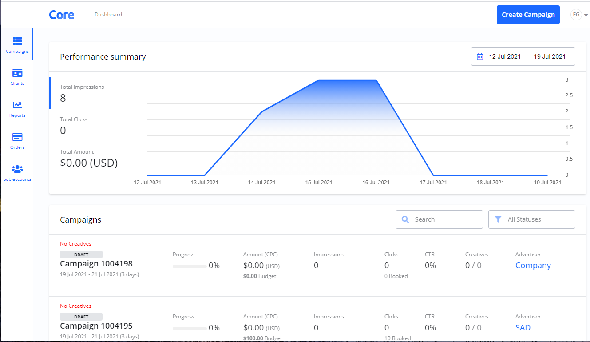590x342 pixels.
Task: Click the Search campaigns field
Action: coord(439,219)
